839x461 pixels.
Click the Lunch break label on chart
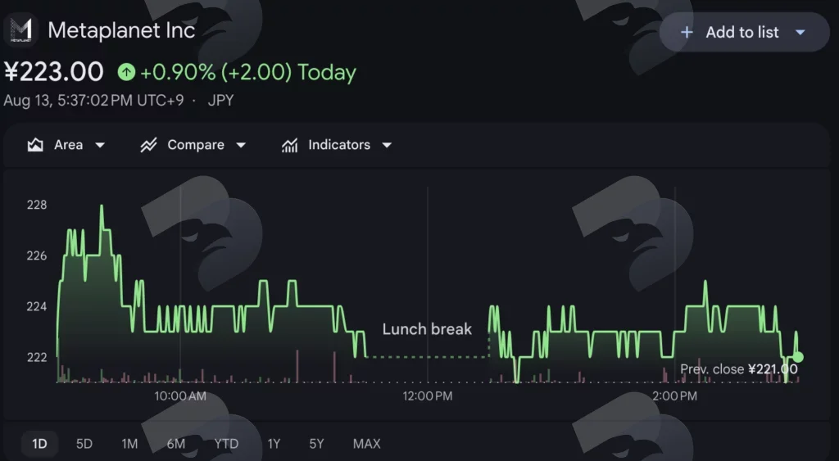(x=427, y=329)
